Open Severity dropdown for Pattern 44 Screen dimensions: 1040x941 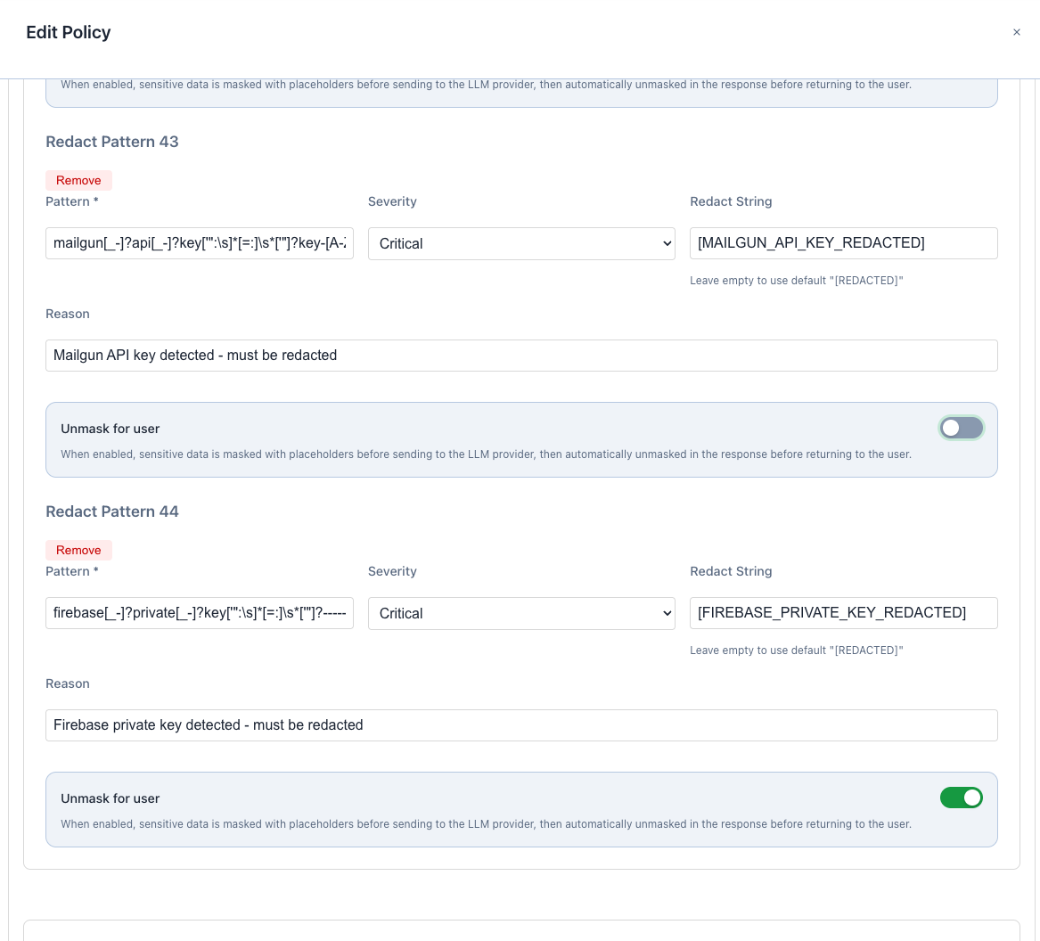point(521,613)
